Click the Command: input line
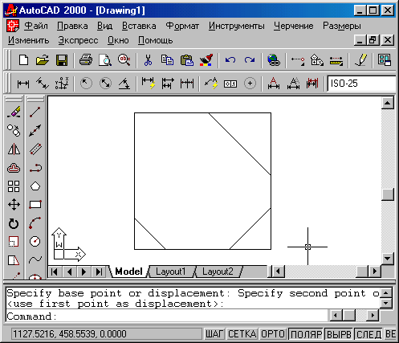Screen dimensions: 399x343 (x=166, y=316)
